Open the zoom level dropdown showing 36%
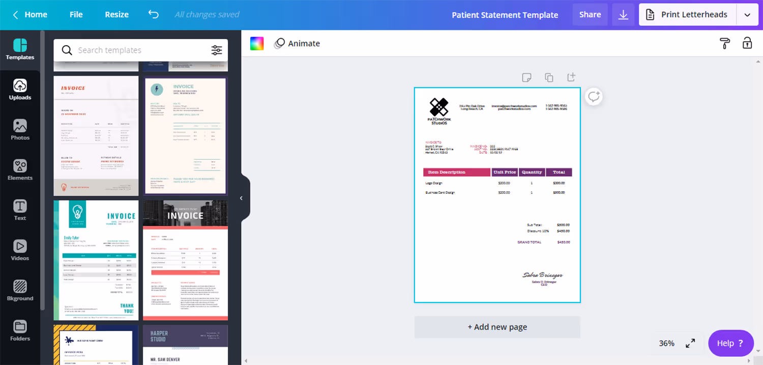 666,343
